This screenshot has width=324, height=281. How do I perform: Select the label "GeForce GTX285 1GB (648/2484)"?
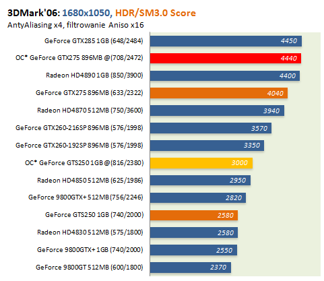click(x=94, y=41)
